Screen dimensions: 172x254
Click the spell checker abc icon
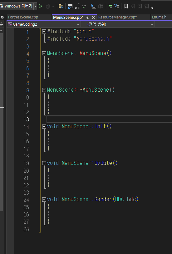pos(84,6)
